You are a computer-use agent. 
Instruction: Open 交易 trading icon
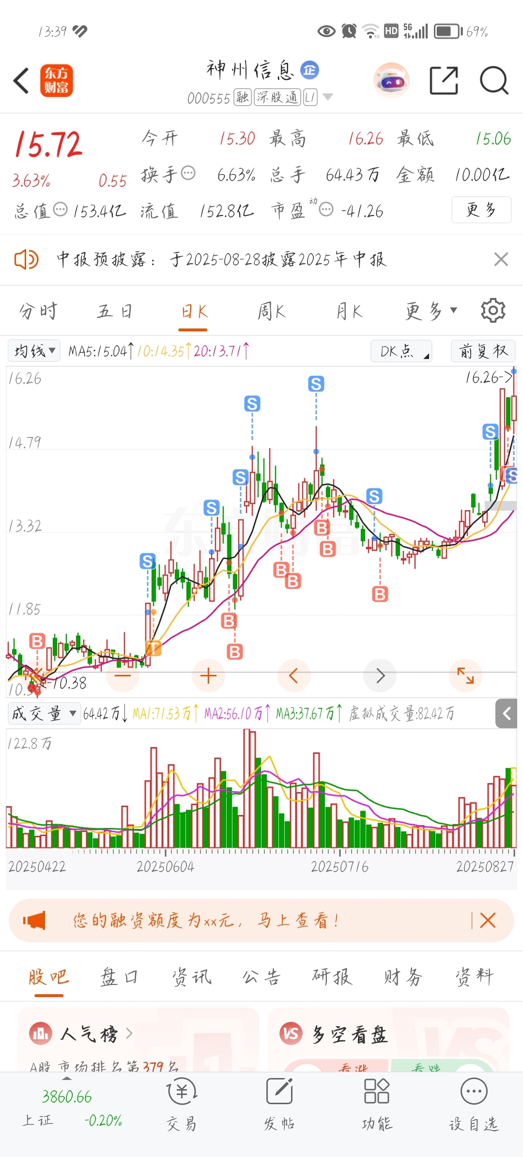[x=182, y=1105]
